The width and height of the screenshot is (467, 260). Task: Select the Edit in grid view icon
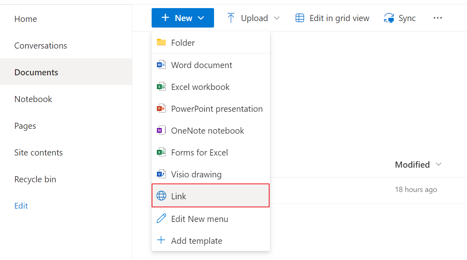(299, 18)
